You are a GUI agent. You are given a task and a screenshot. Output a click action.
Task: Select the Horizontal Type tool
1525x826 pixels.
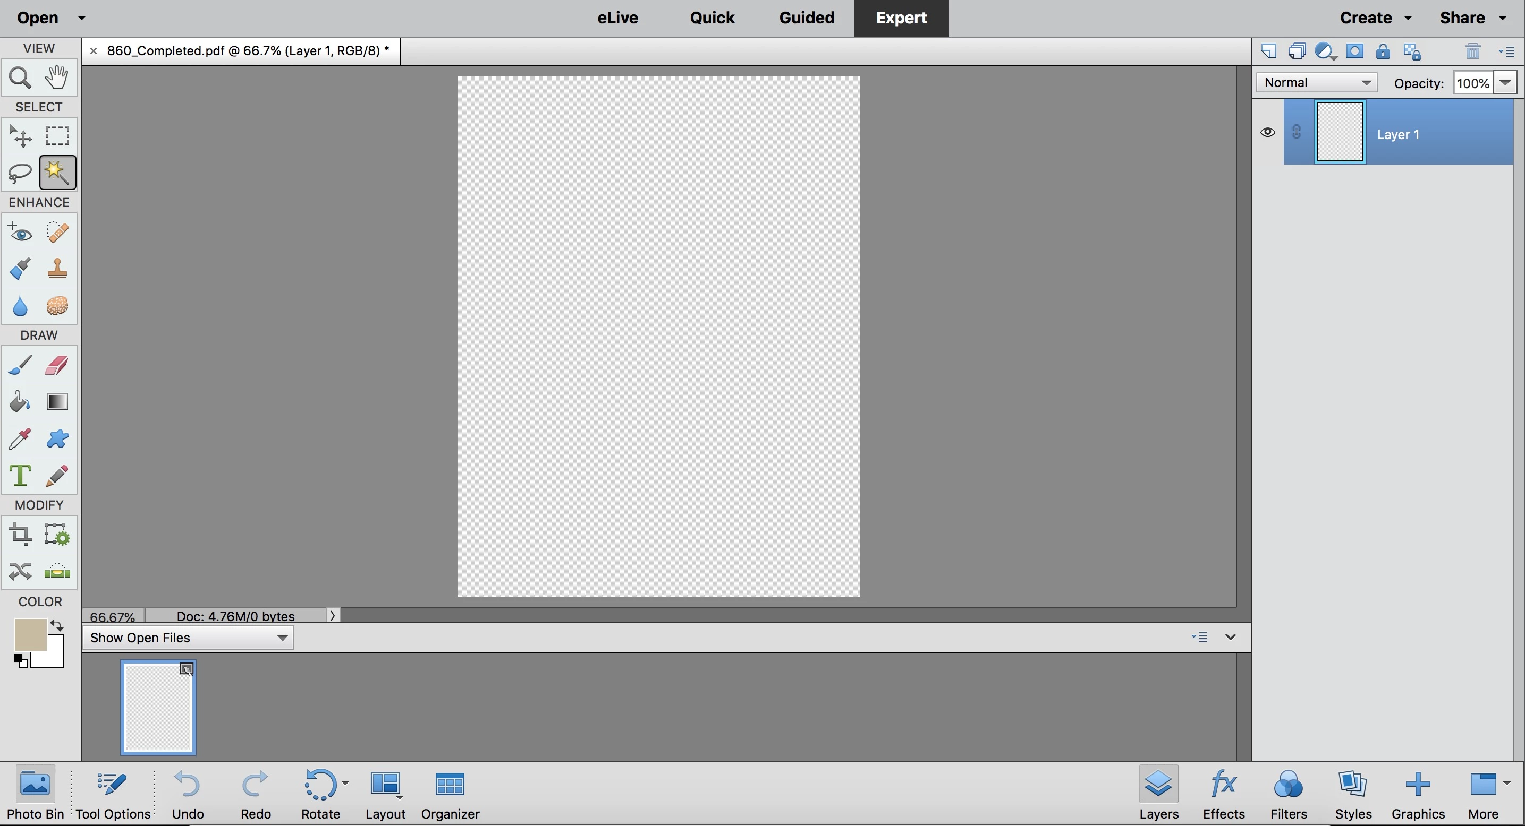20,476
